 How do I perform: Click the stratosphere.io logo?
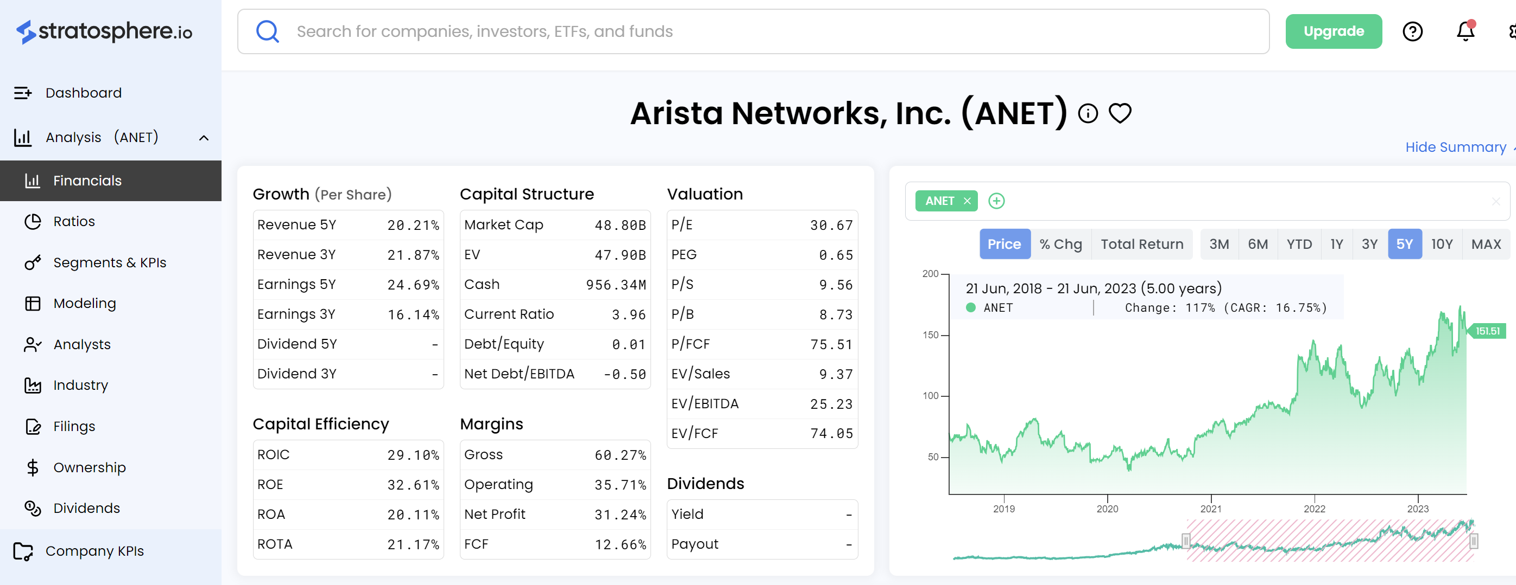pos(104,31)
